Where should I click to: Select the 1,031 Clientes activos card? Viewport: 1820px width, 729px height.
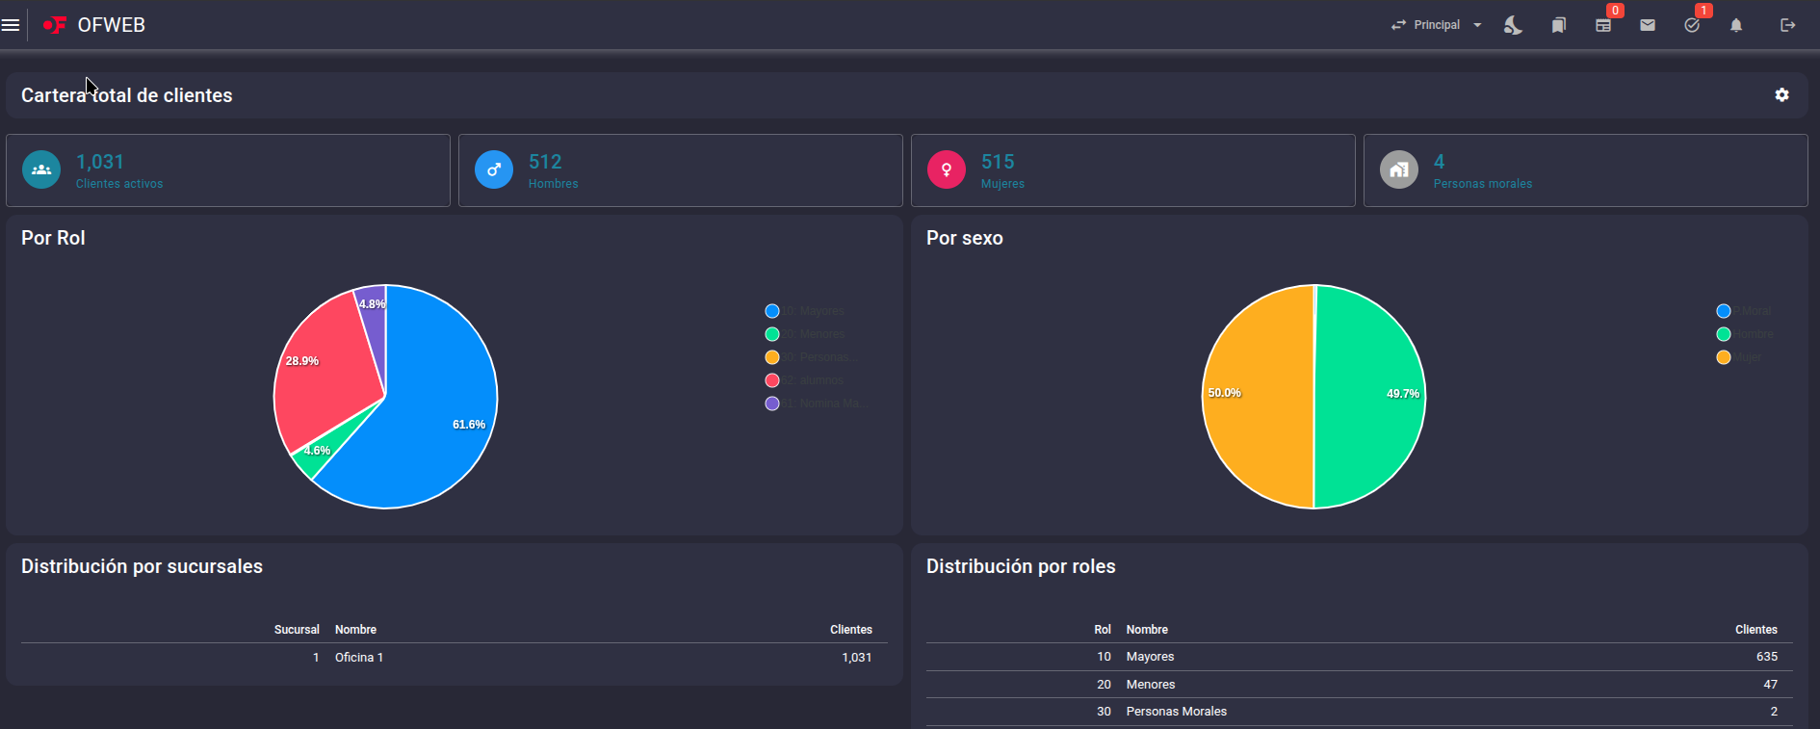pyautogui.click(x=228, y=170)
